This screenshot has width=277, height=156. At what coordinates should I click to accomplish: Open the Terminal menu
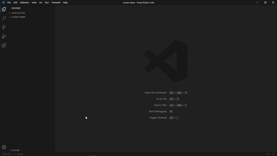pos(56,3)
